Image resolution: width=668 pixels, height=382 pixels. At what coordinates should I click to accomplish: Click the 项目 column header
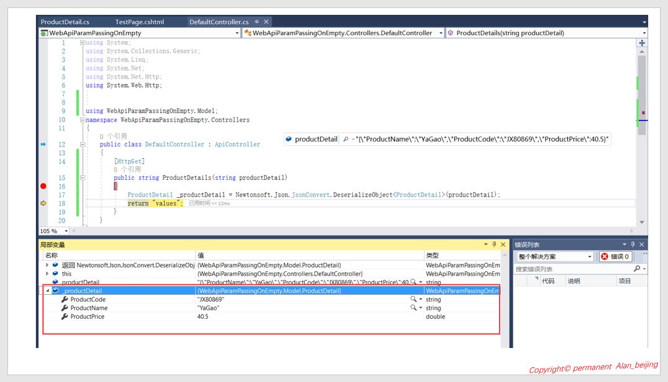625,281
